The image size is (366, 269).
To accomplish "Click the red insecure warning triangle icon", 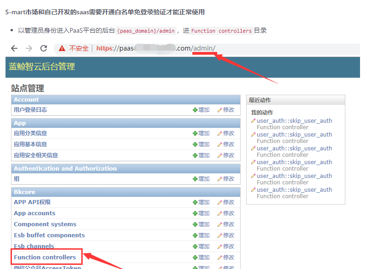I will (62, 48).
